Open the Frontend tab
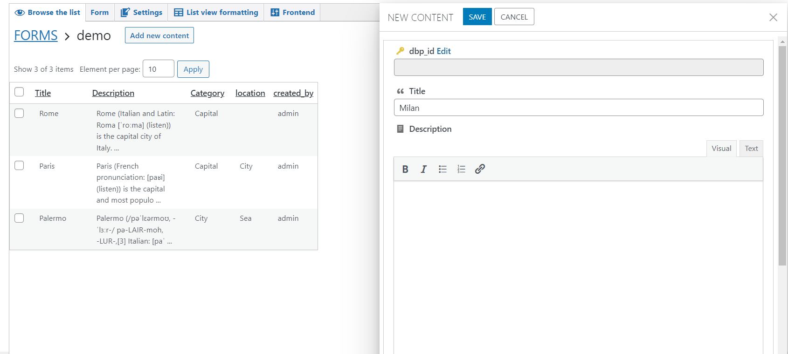The image size is (788, 354). [292, 13]
